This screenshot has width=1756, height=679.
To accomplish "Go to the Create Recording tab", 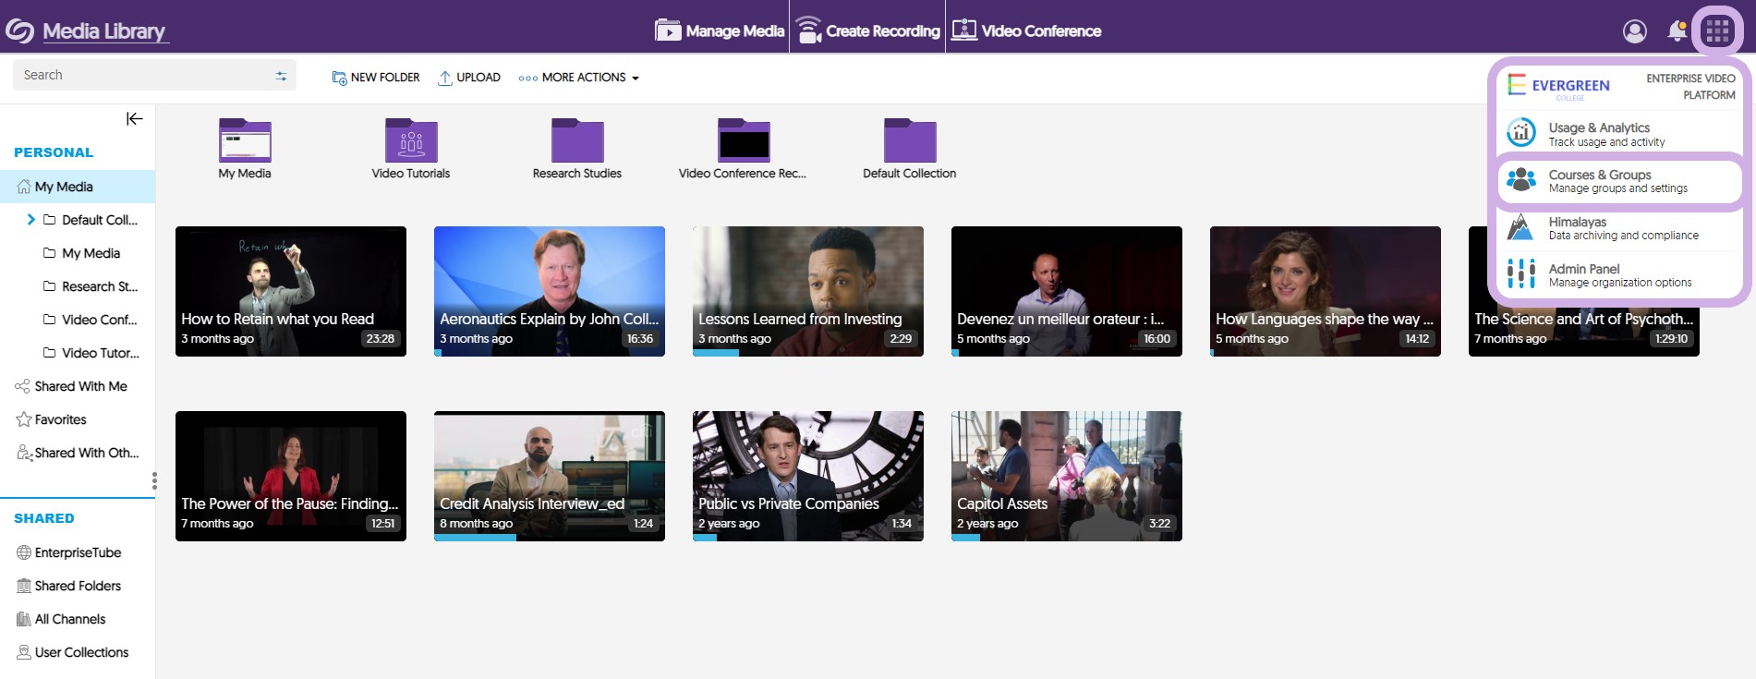I will coord(868,31).
